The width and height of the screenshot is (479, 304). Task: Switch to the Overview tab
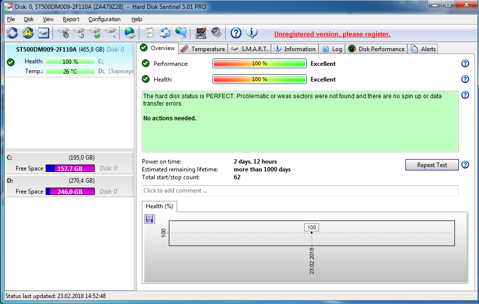pos(158,48)
